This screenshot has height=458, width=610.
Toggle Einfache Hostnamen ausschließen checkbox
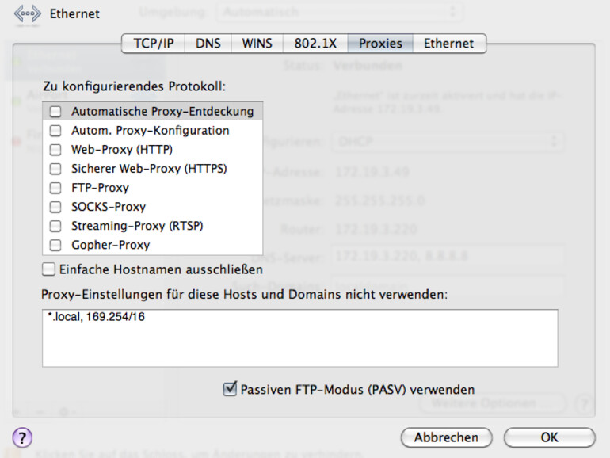49,269
